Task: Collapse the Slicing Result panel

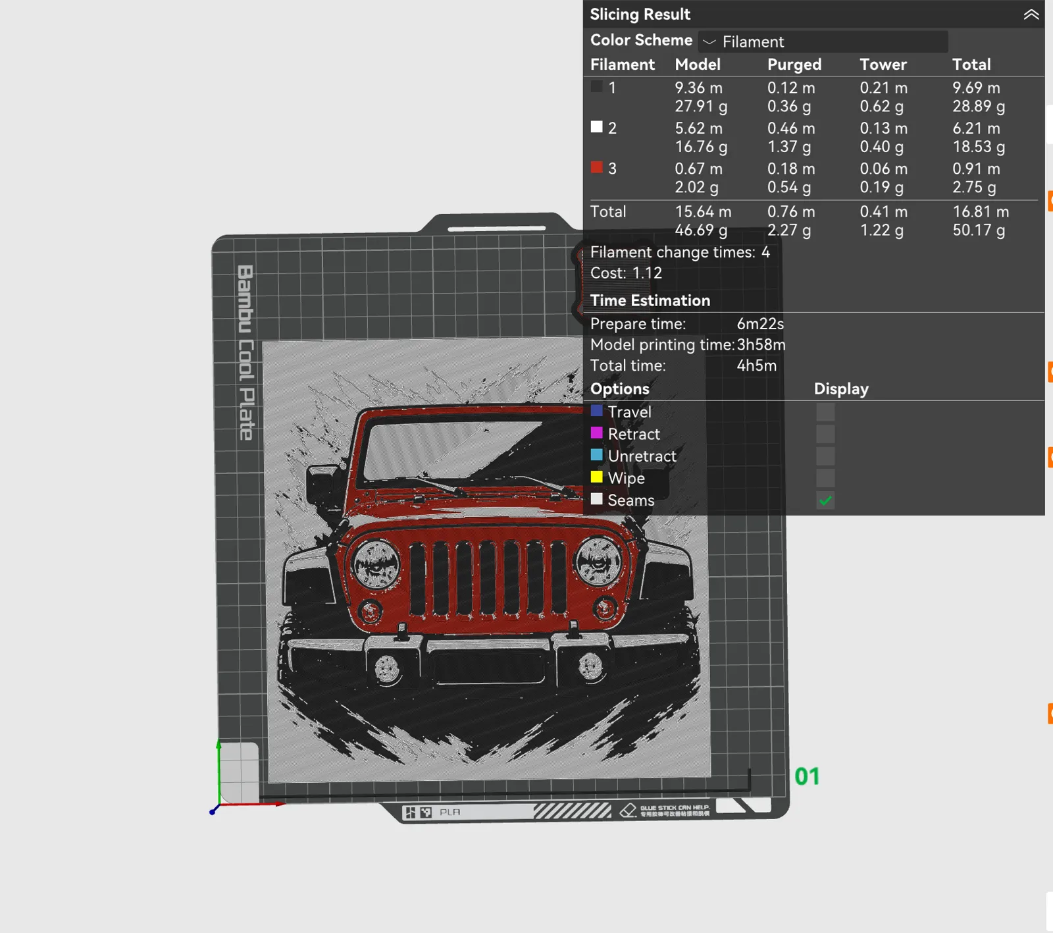Action: [1031, 14]
